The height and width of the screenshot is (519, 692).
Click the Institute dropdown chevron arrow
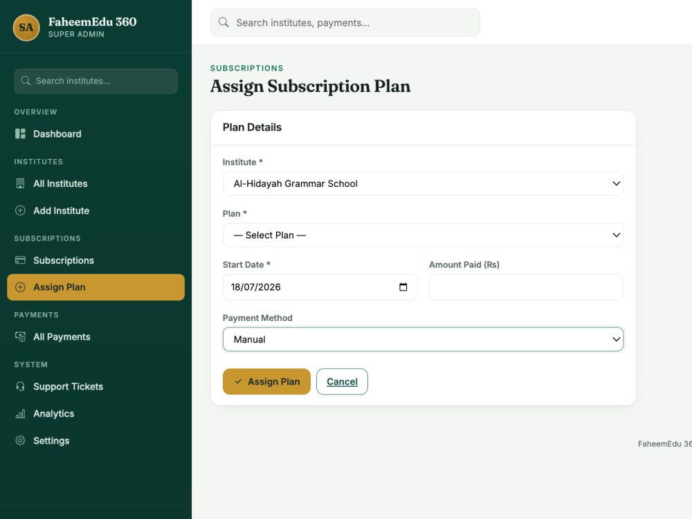pos(616,183)
